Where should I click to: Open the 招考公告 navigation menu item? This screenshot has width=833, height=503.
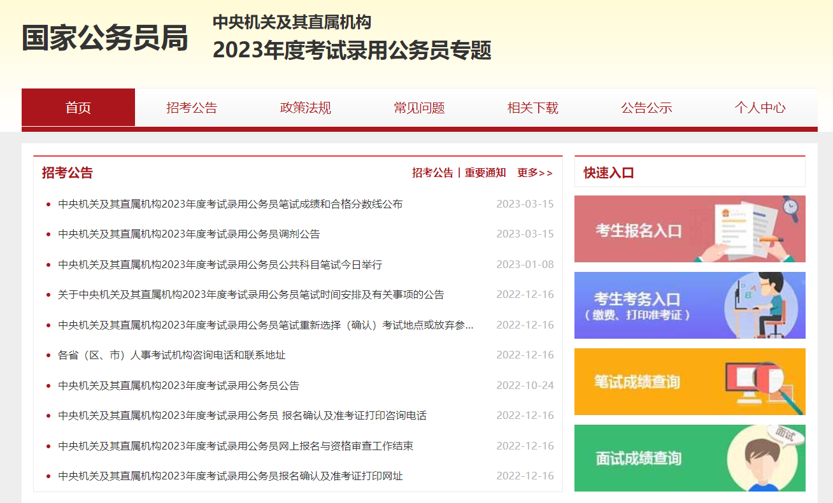point(192,108)
